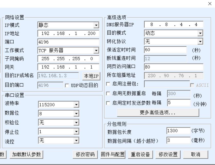Expand the 工作模式 dropdown list
215x165 pixels.
click(96, 50)
